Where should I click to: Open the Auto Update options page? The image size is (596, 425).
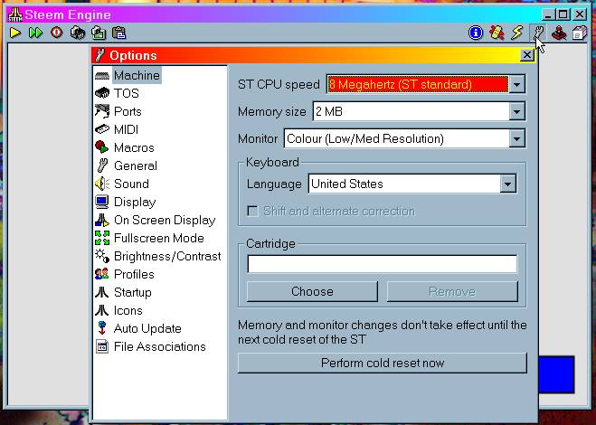tap(147, 328)
